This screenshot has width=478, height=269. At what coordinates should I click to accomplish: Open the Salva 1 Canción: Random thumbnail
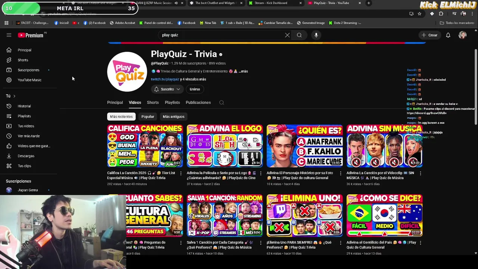point(225,216)
